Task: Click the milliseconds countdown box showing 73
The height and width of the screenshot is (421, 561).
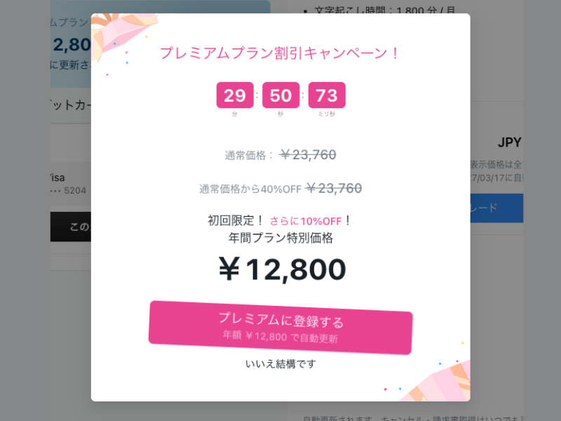Action: pos(327,95)
